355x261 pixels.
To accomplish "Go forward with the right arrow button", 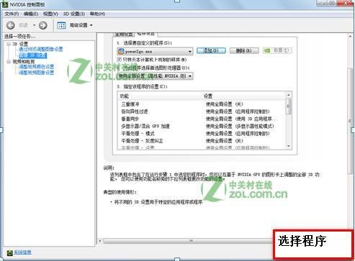I will coord(43,25).
